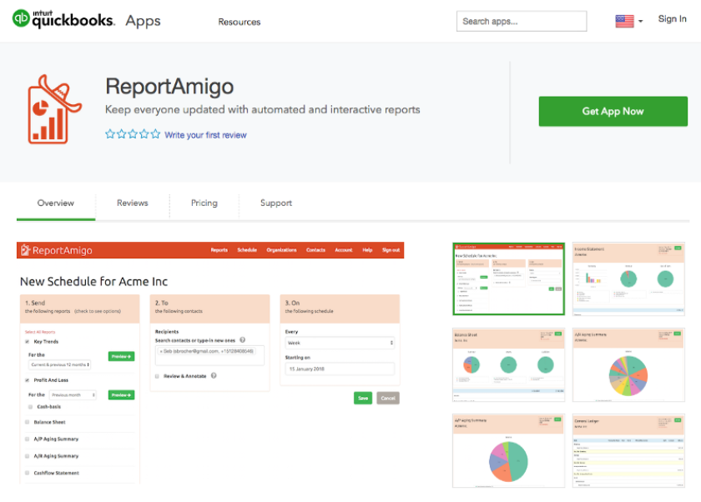Screen dimensions: 701x502
Task: Click the gray Cancel button
Action: [388, 398]
